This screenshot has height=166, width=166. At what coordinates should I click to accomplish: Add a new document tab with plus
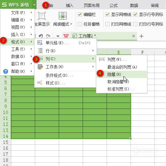coord(141,36)
